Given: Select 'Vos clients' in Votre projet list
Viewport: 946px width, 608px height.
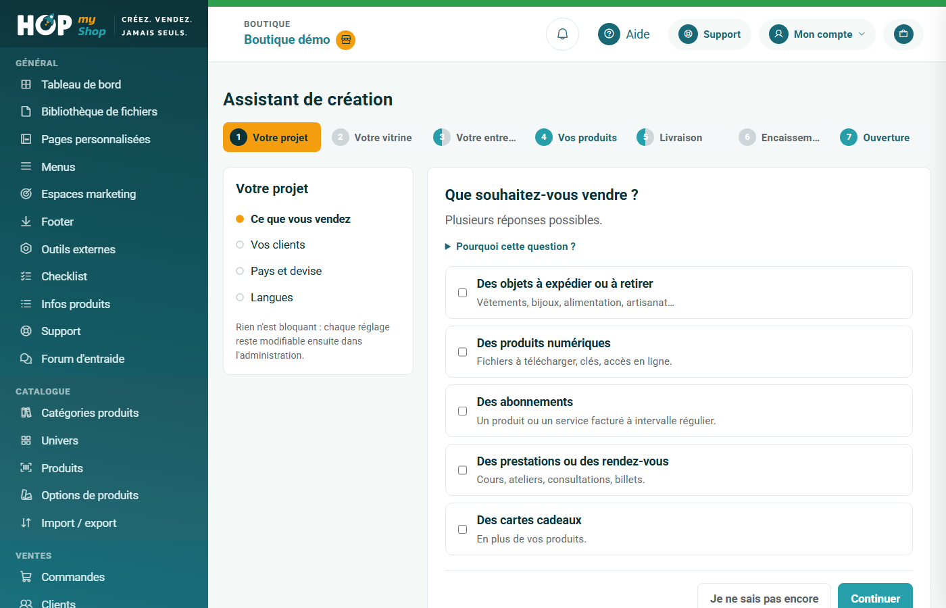Looking at the screenshot, I should (x=278, y=245).
